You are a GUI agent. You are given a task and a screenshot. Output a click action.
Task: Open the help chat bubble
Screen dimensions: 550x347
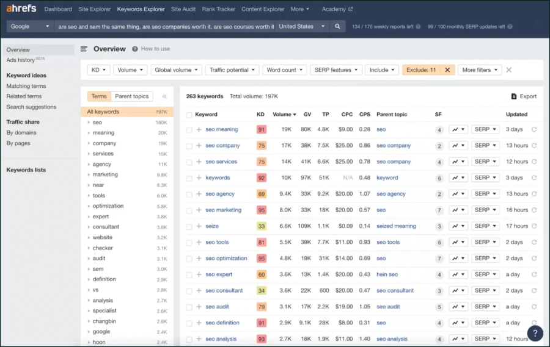click(535, 334)
